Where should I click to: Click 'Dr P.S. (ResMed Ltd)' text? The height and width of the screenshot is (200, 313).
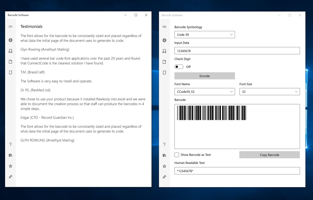pos(35,90)
